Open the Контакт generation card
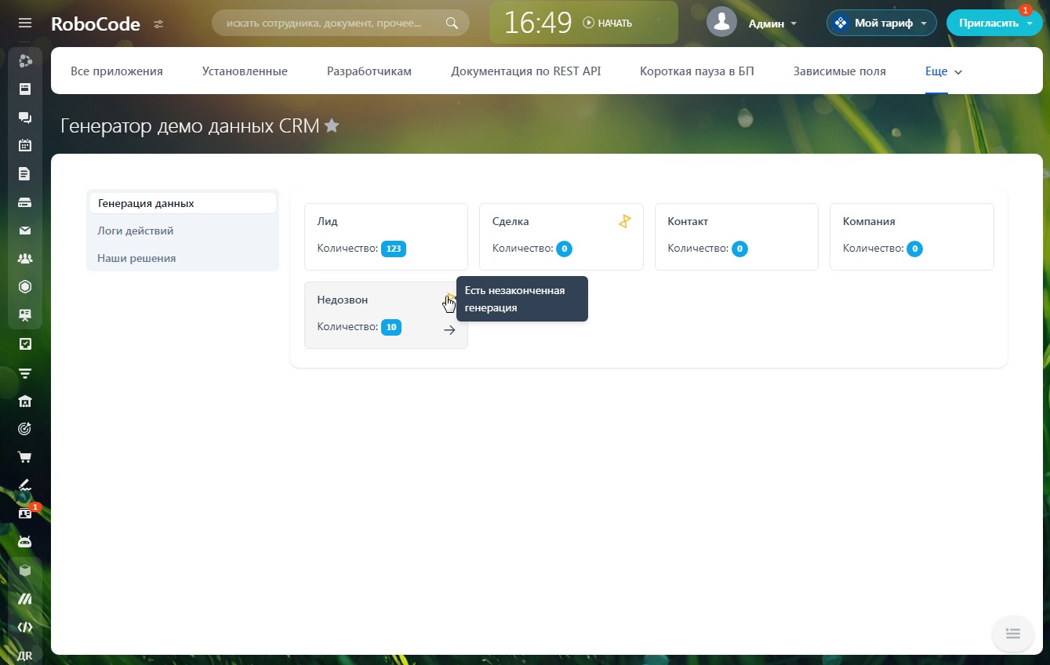The width and height of the screenshot is (1050, 665). (736, 237)
